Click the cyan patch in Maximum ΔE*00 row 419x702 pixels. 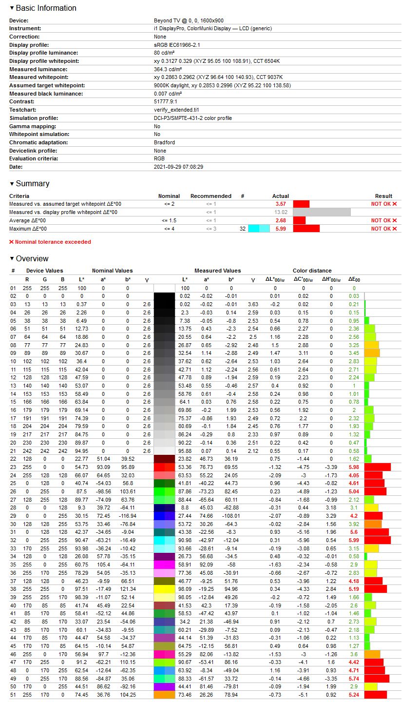tap(259, 229)
